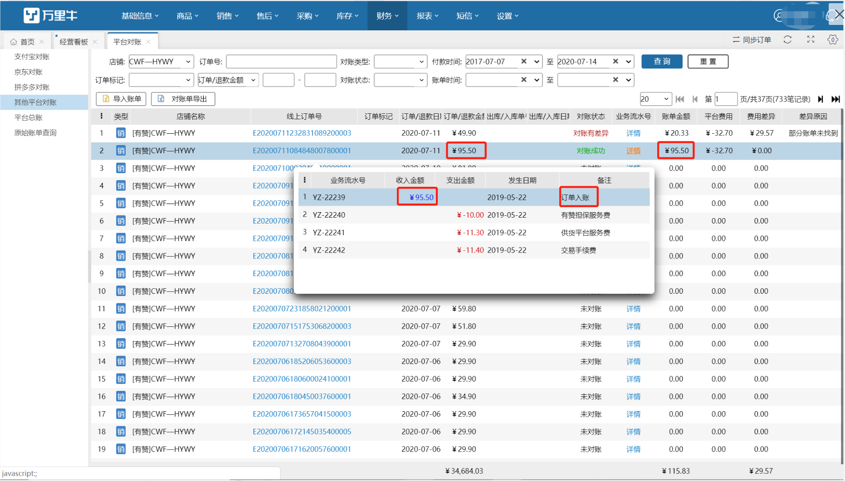Open order link E20200706171620057600001
Image resolution: width=845 pixels, height=481 pixels.
coord(302,449)
